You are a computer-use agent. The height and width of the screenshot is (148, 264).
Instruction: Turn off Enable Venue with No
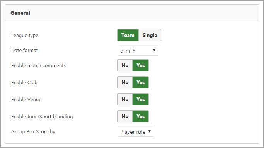pos(125,99)
